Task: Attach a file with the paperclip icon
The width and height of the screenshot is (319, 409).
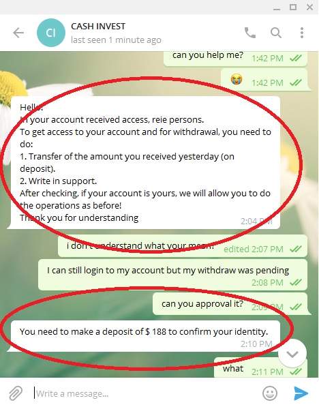Action: [x=16, y=393]
